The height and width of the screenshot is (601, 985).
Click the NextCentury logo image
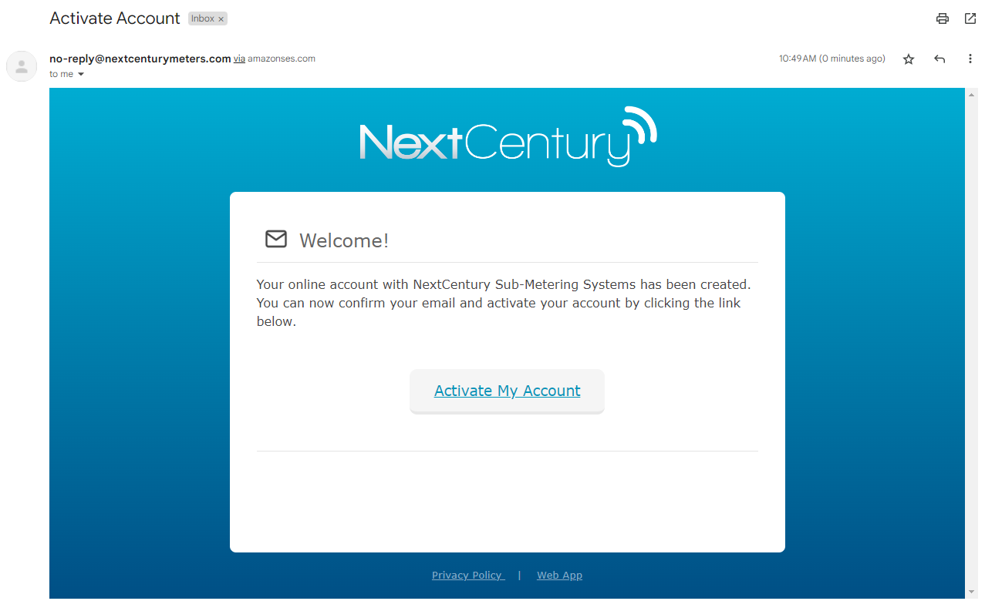click(x=508, y=136)
